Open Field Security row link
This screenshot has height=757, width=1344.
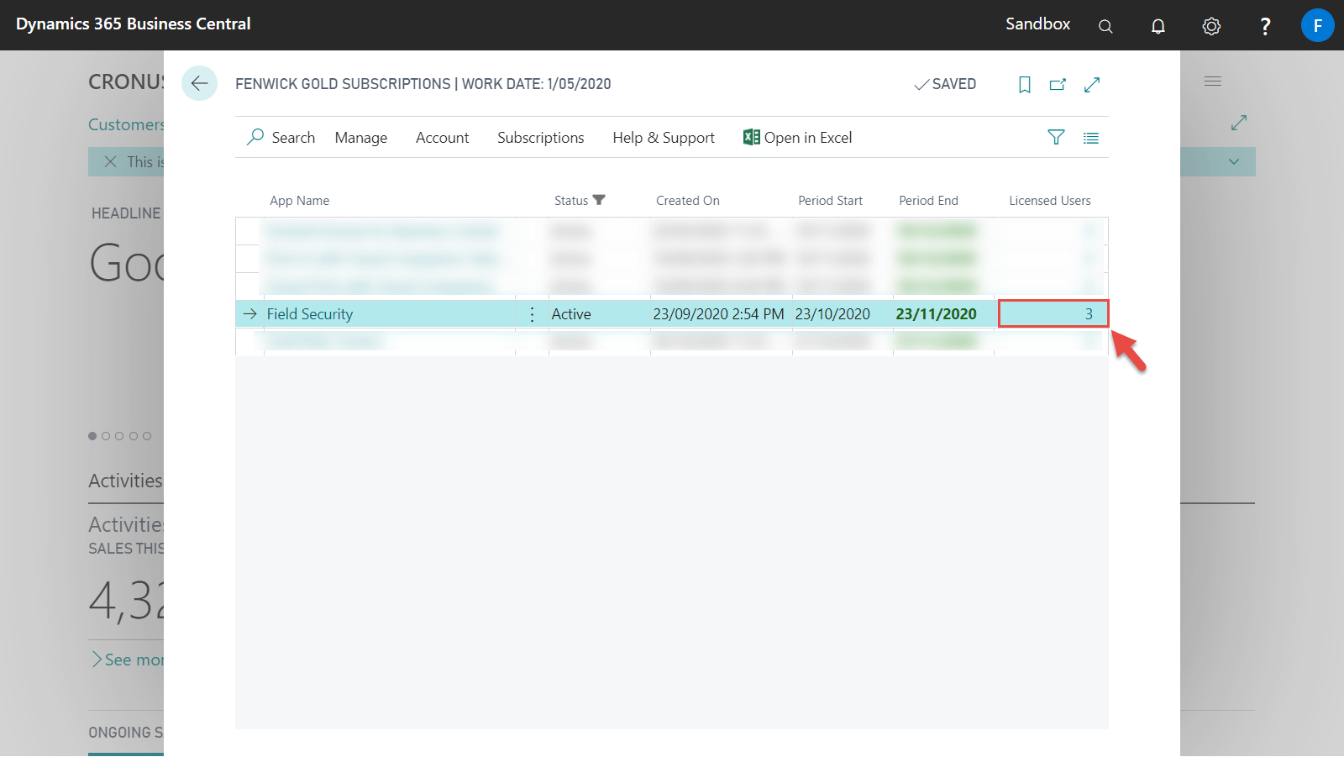pyautogui.click(x=310, y=314)
